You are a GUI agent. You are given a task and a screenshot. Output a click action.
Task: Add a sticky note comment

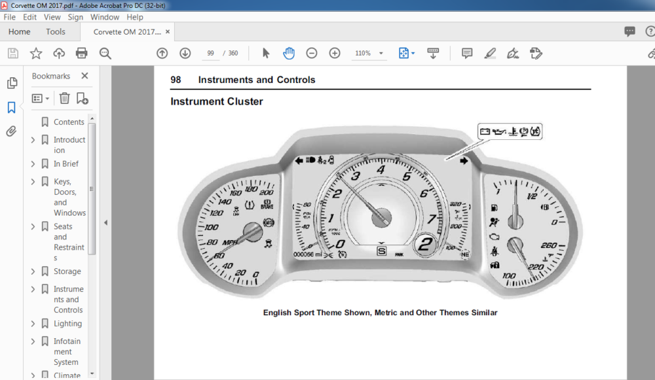pos(467,54)
